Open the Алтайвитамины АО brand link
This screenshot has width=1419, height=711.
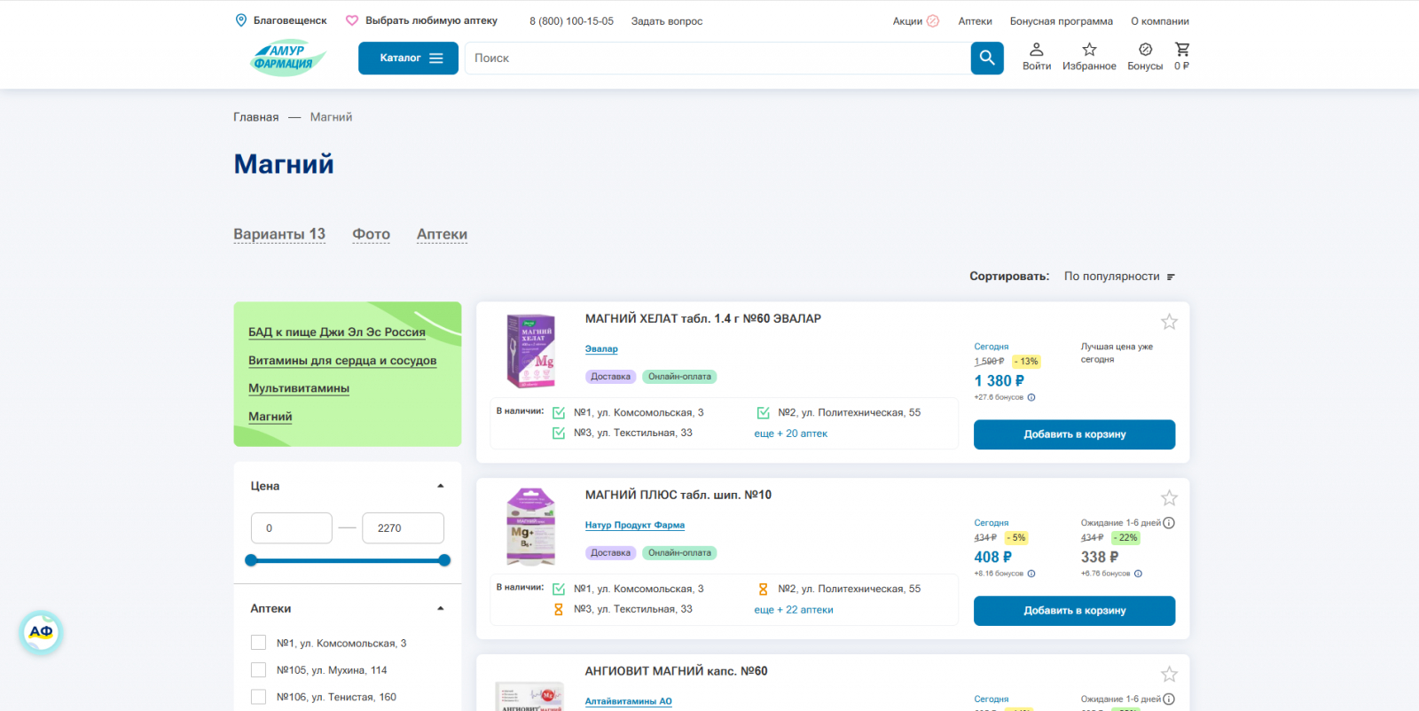(629, 701)
